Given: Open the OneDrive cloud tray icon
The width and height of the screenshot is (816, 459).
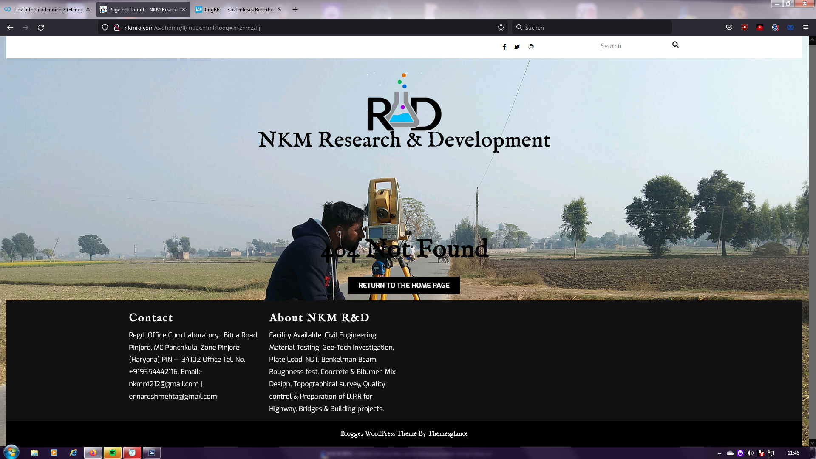Looking at the screenshot, I should point(730,453).
